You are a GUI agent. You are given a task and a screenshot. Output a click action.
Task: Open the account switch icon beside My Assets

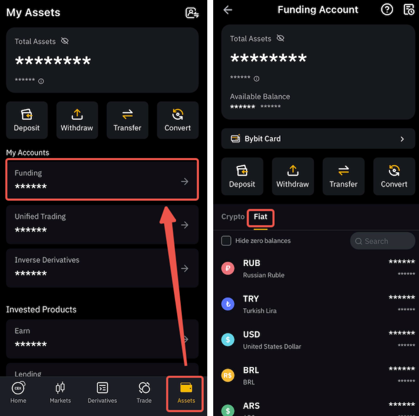pos(192,13)
